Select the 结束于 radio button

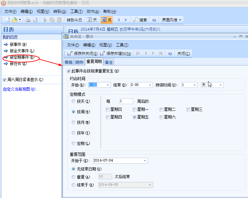[74, 185]
